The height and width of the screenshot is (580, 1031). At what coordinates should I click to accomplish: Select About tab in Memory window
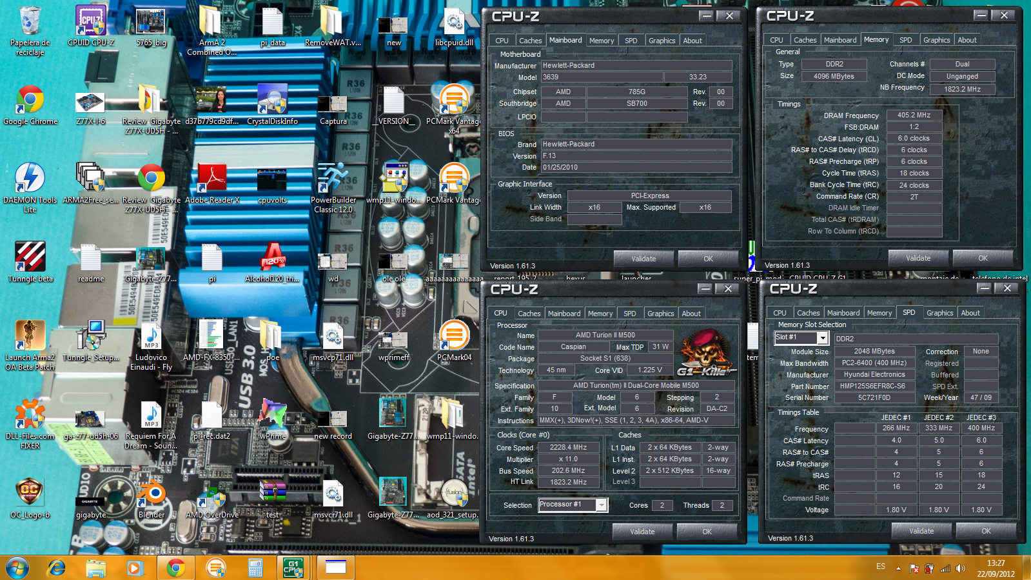[x=967, y=39]
